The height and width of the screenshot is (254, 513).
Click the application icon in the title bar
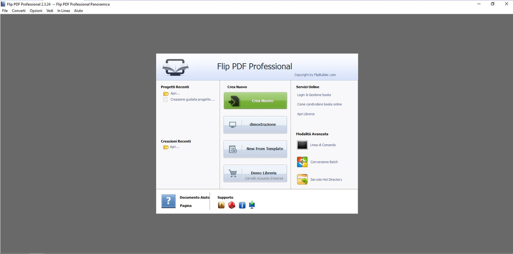[x=3, y=4]
